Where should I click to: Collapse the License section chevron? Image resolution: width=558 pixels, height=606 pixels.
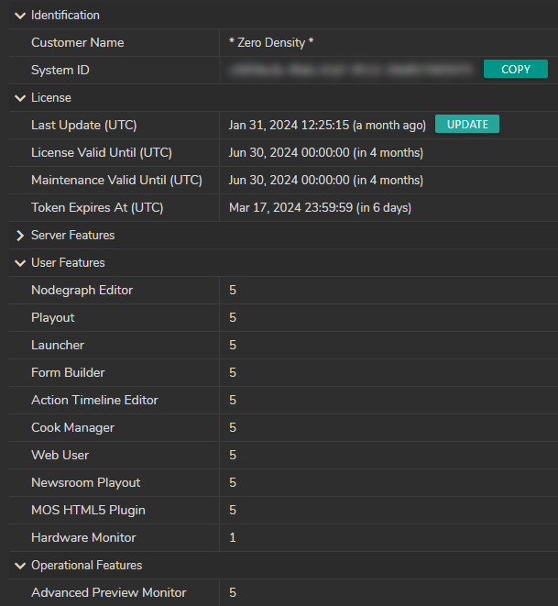20,98
